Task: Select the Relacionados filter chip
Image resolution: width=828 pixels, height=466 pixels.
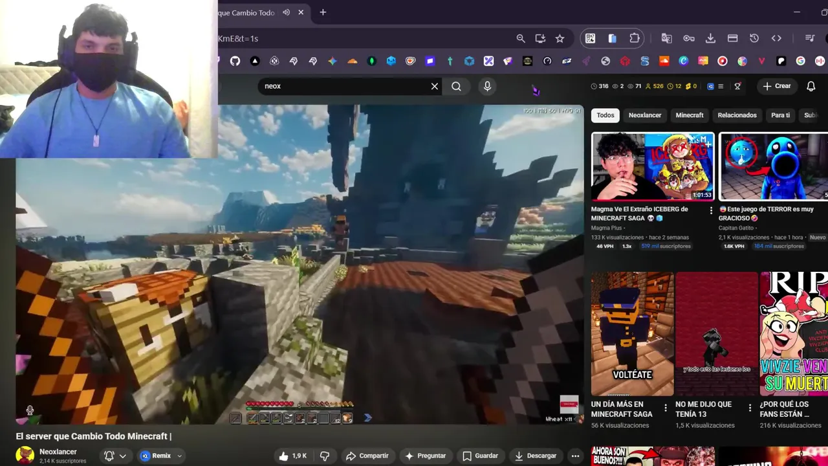Action: pyautogui.click(x=737, y=115)
